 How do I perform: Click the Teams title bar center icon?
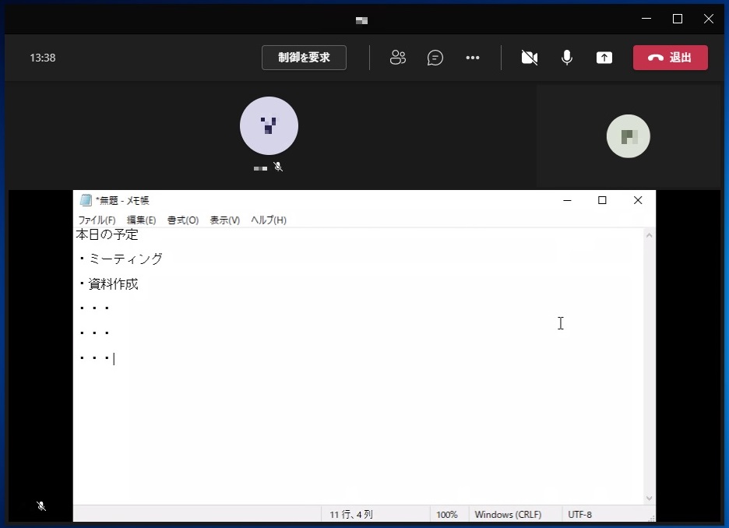(x=361, y=20)
